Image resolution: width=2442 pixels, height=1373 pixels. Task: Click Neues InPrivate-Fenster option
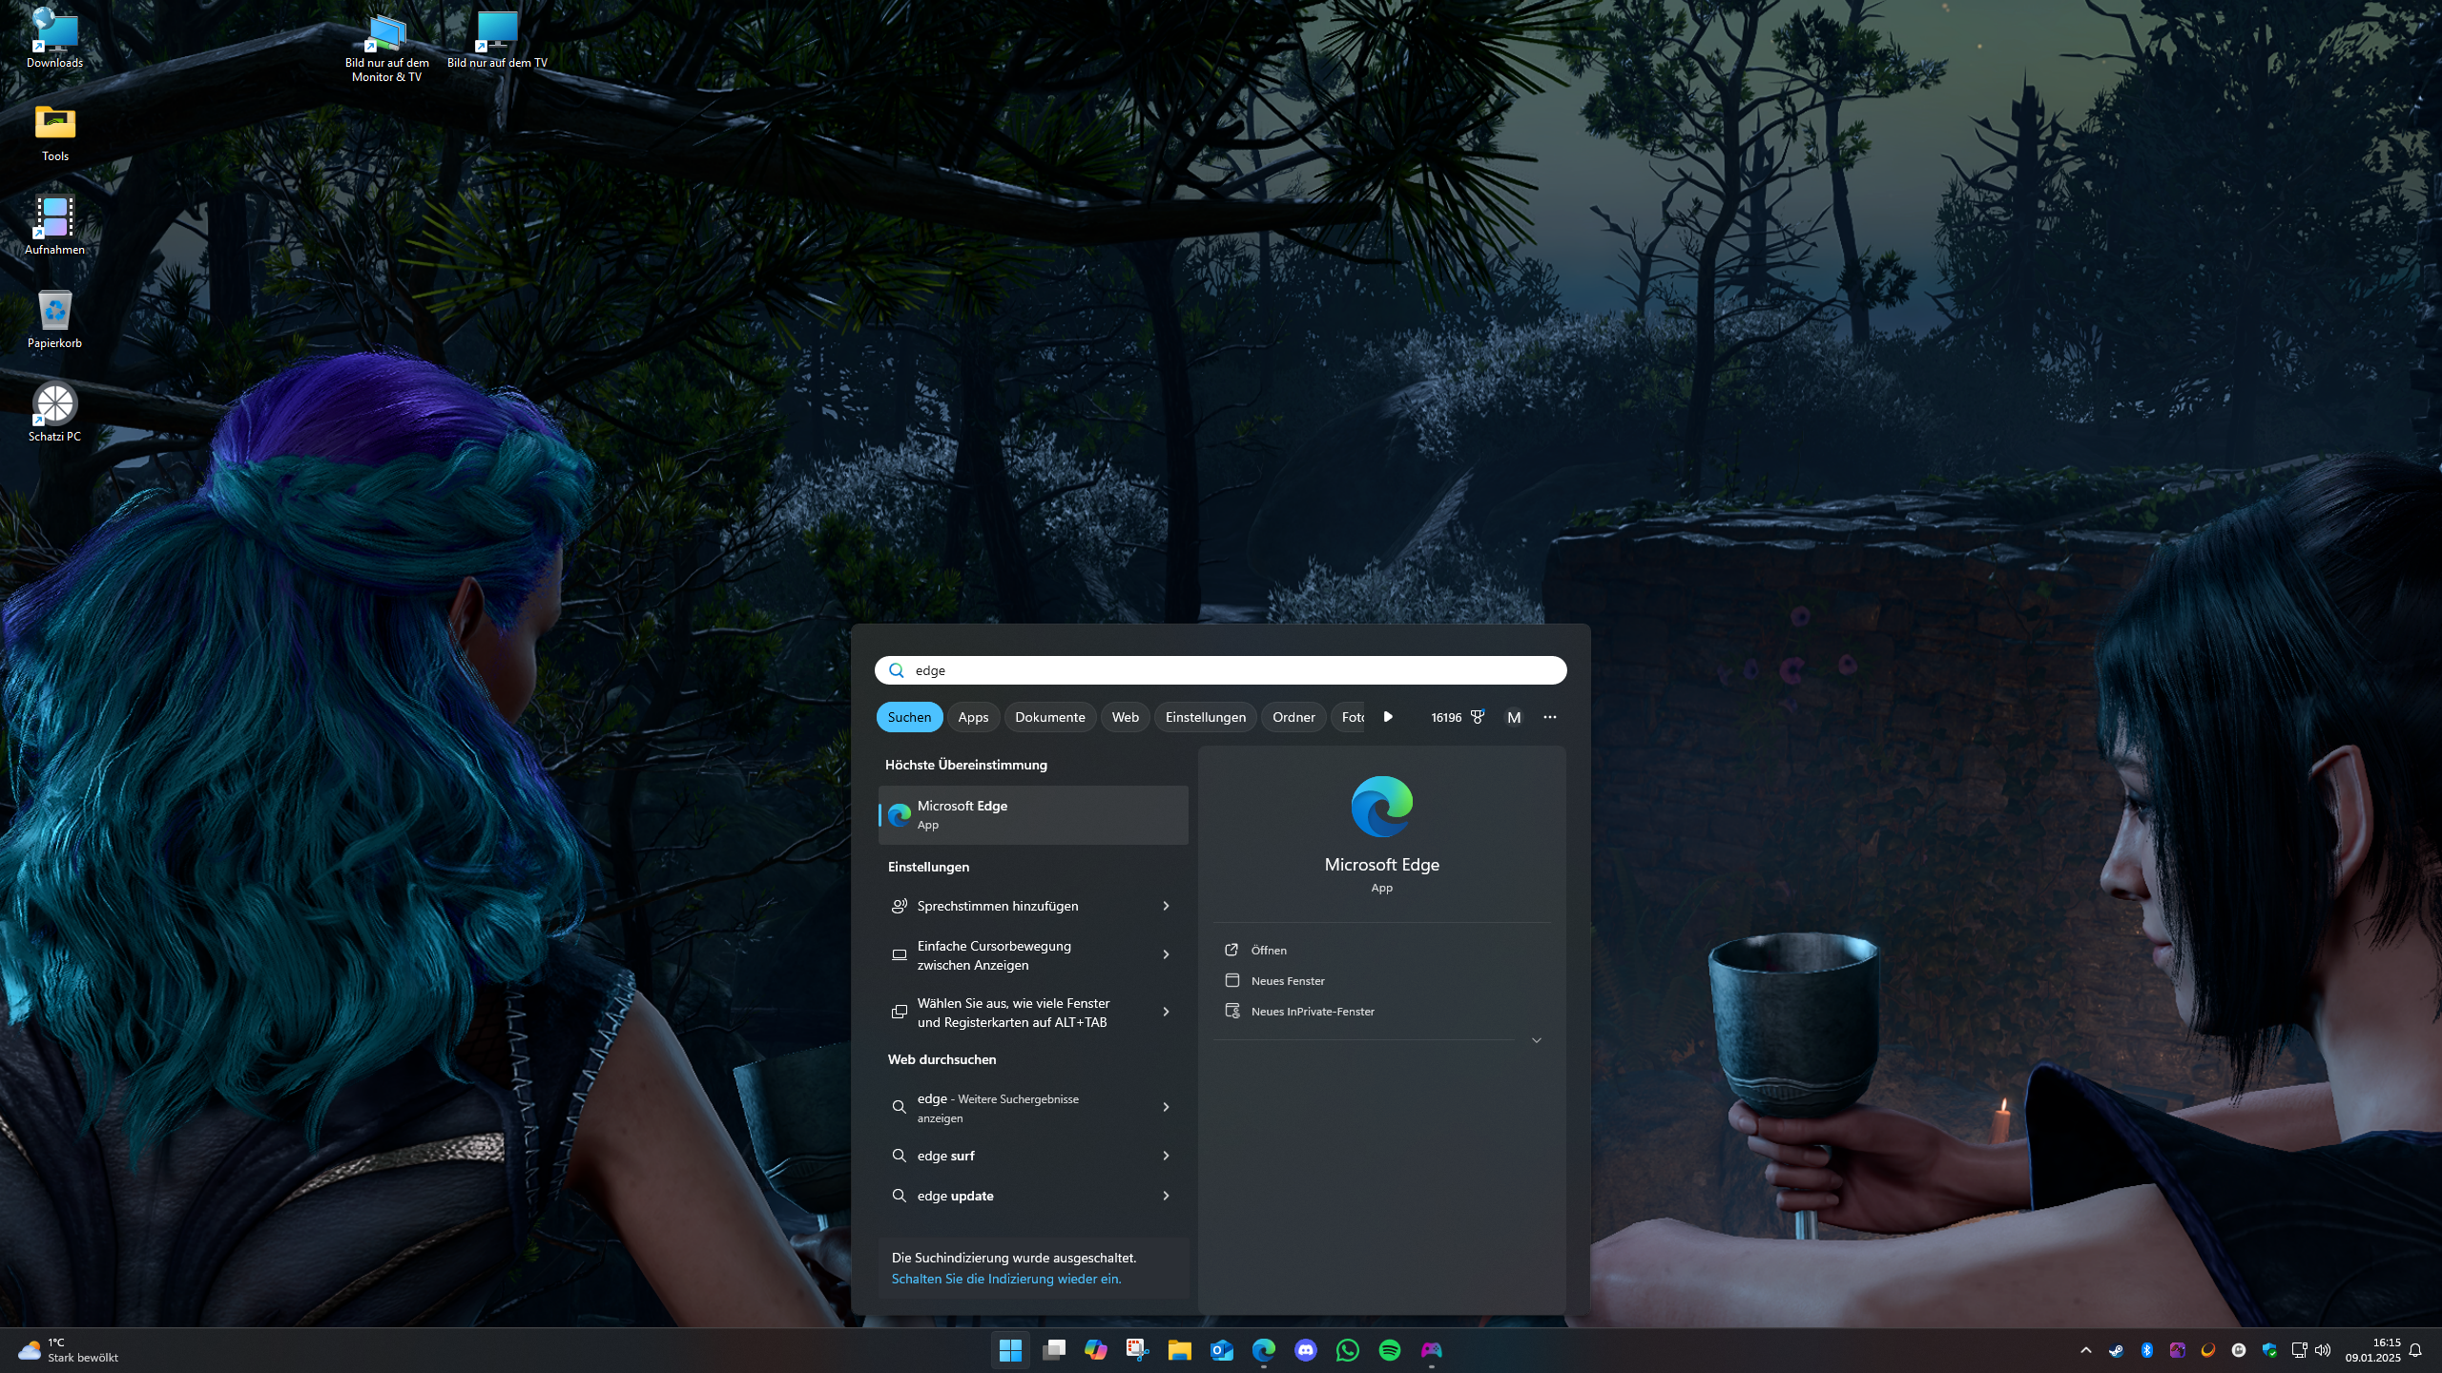point(1312,1012)
